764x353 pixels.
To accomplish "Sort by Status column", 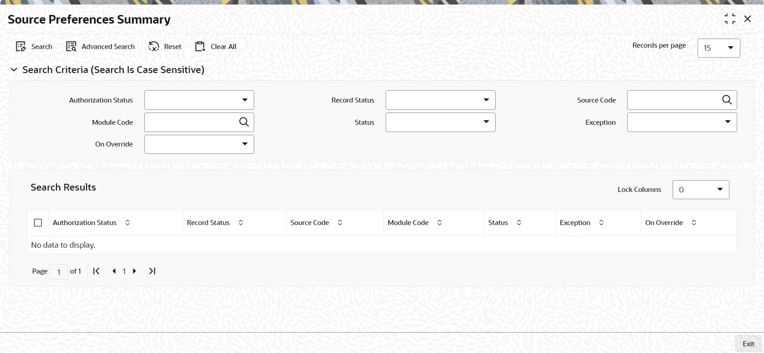I will (x=519, y=223).
